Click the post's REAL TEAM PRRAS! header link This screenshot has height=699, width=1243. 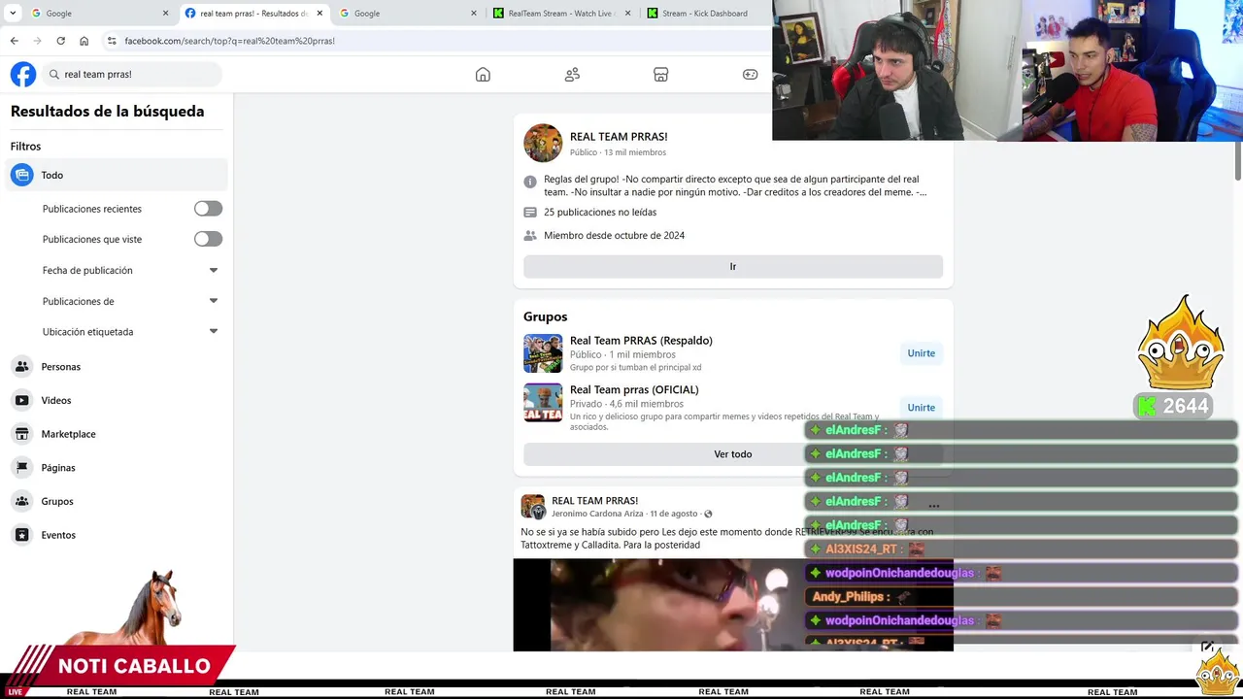click(x=594, y=501)
